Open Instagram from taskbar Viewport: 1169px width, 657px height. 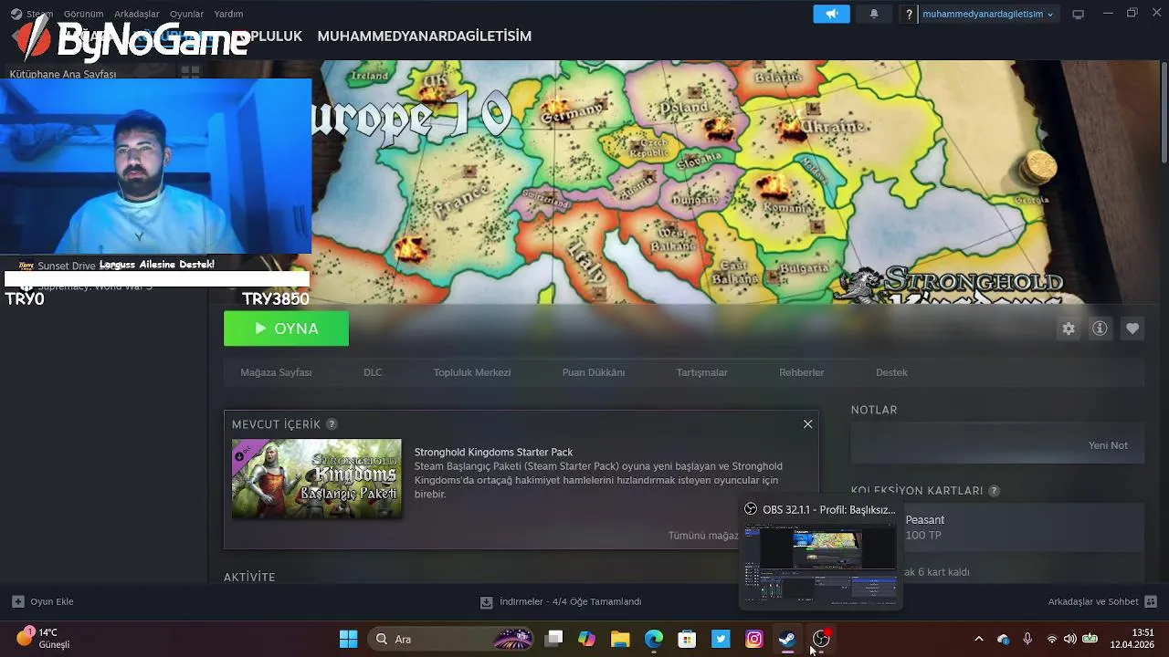(x=753, y=639)
